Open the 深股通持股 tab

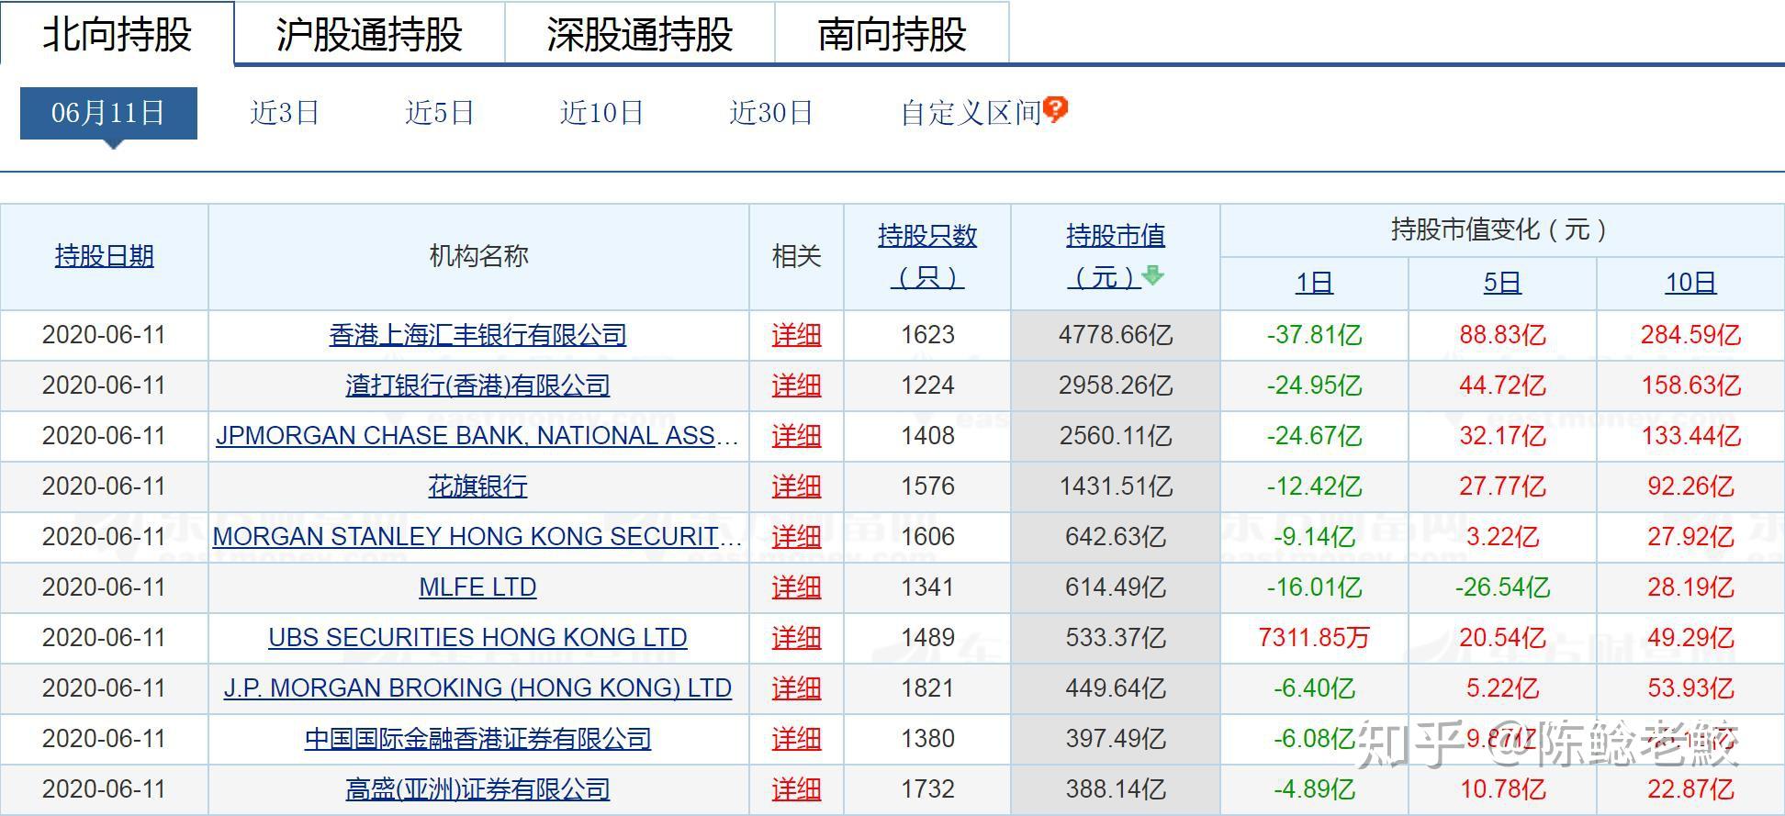coord(640,34)
